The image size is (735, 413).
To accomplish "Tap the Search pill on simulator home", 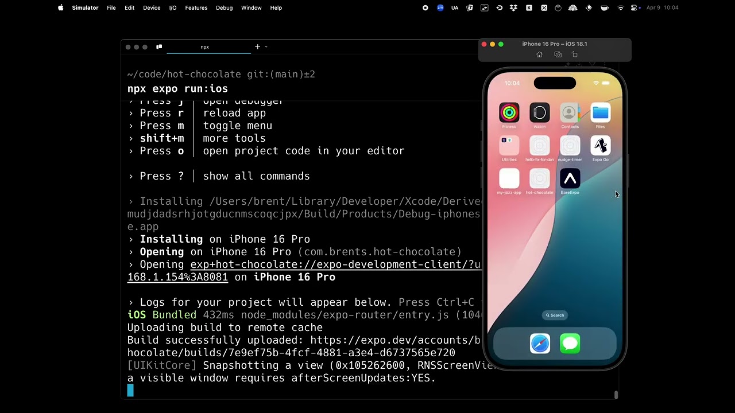I will pos(555,315).
